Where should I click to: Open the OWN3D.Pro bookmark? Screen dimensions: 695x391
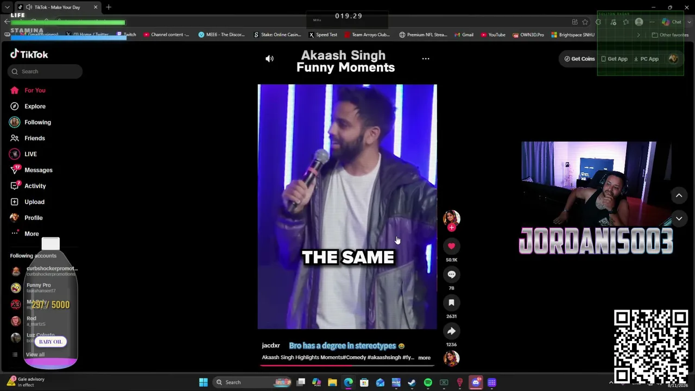click(x=528, y=35)
